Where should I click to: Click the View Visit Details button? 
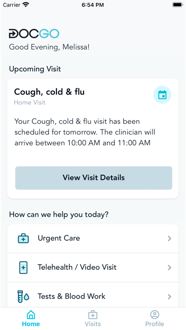93,178
